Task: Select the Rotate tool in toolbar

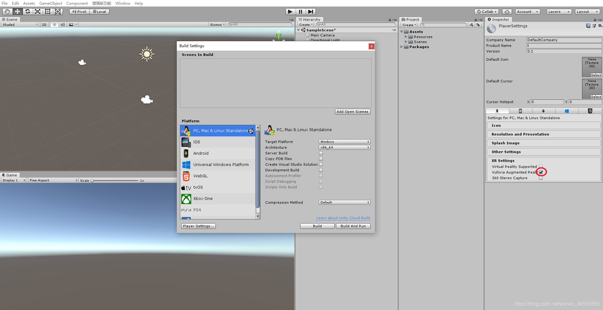Action: coord(28,12)
